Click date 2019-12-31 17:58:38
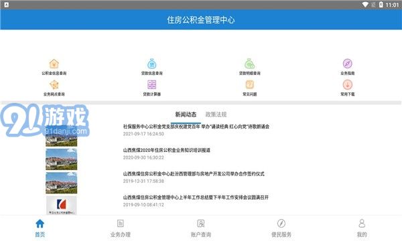Viewport: 402px width, 241px height. coord(143,181)
